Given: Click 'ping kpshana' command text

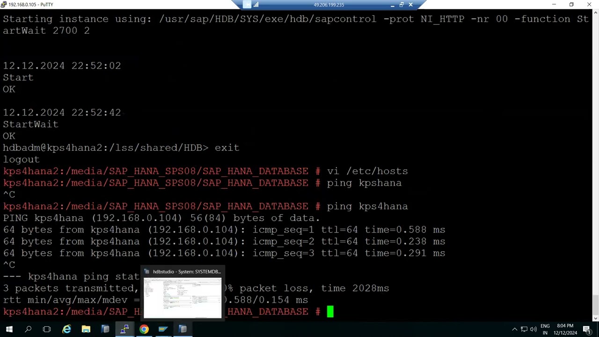Looking at the screenshot, I should click(x=364, y=183).
